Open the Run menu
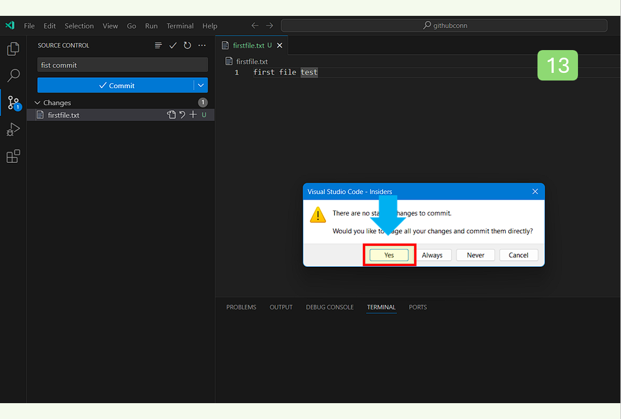The width and height of the screenshot is (621, 419). pos(151,26)
